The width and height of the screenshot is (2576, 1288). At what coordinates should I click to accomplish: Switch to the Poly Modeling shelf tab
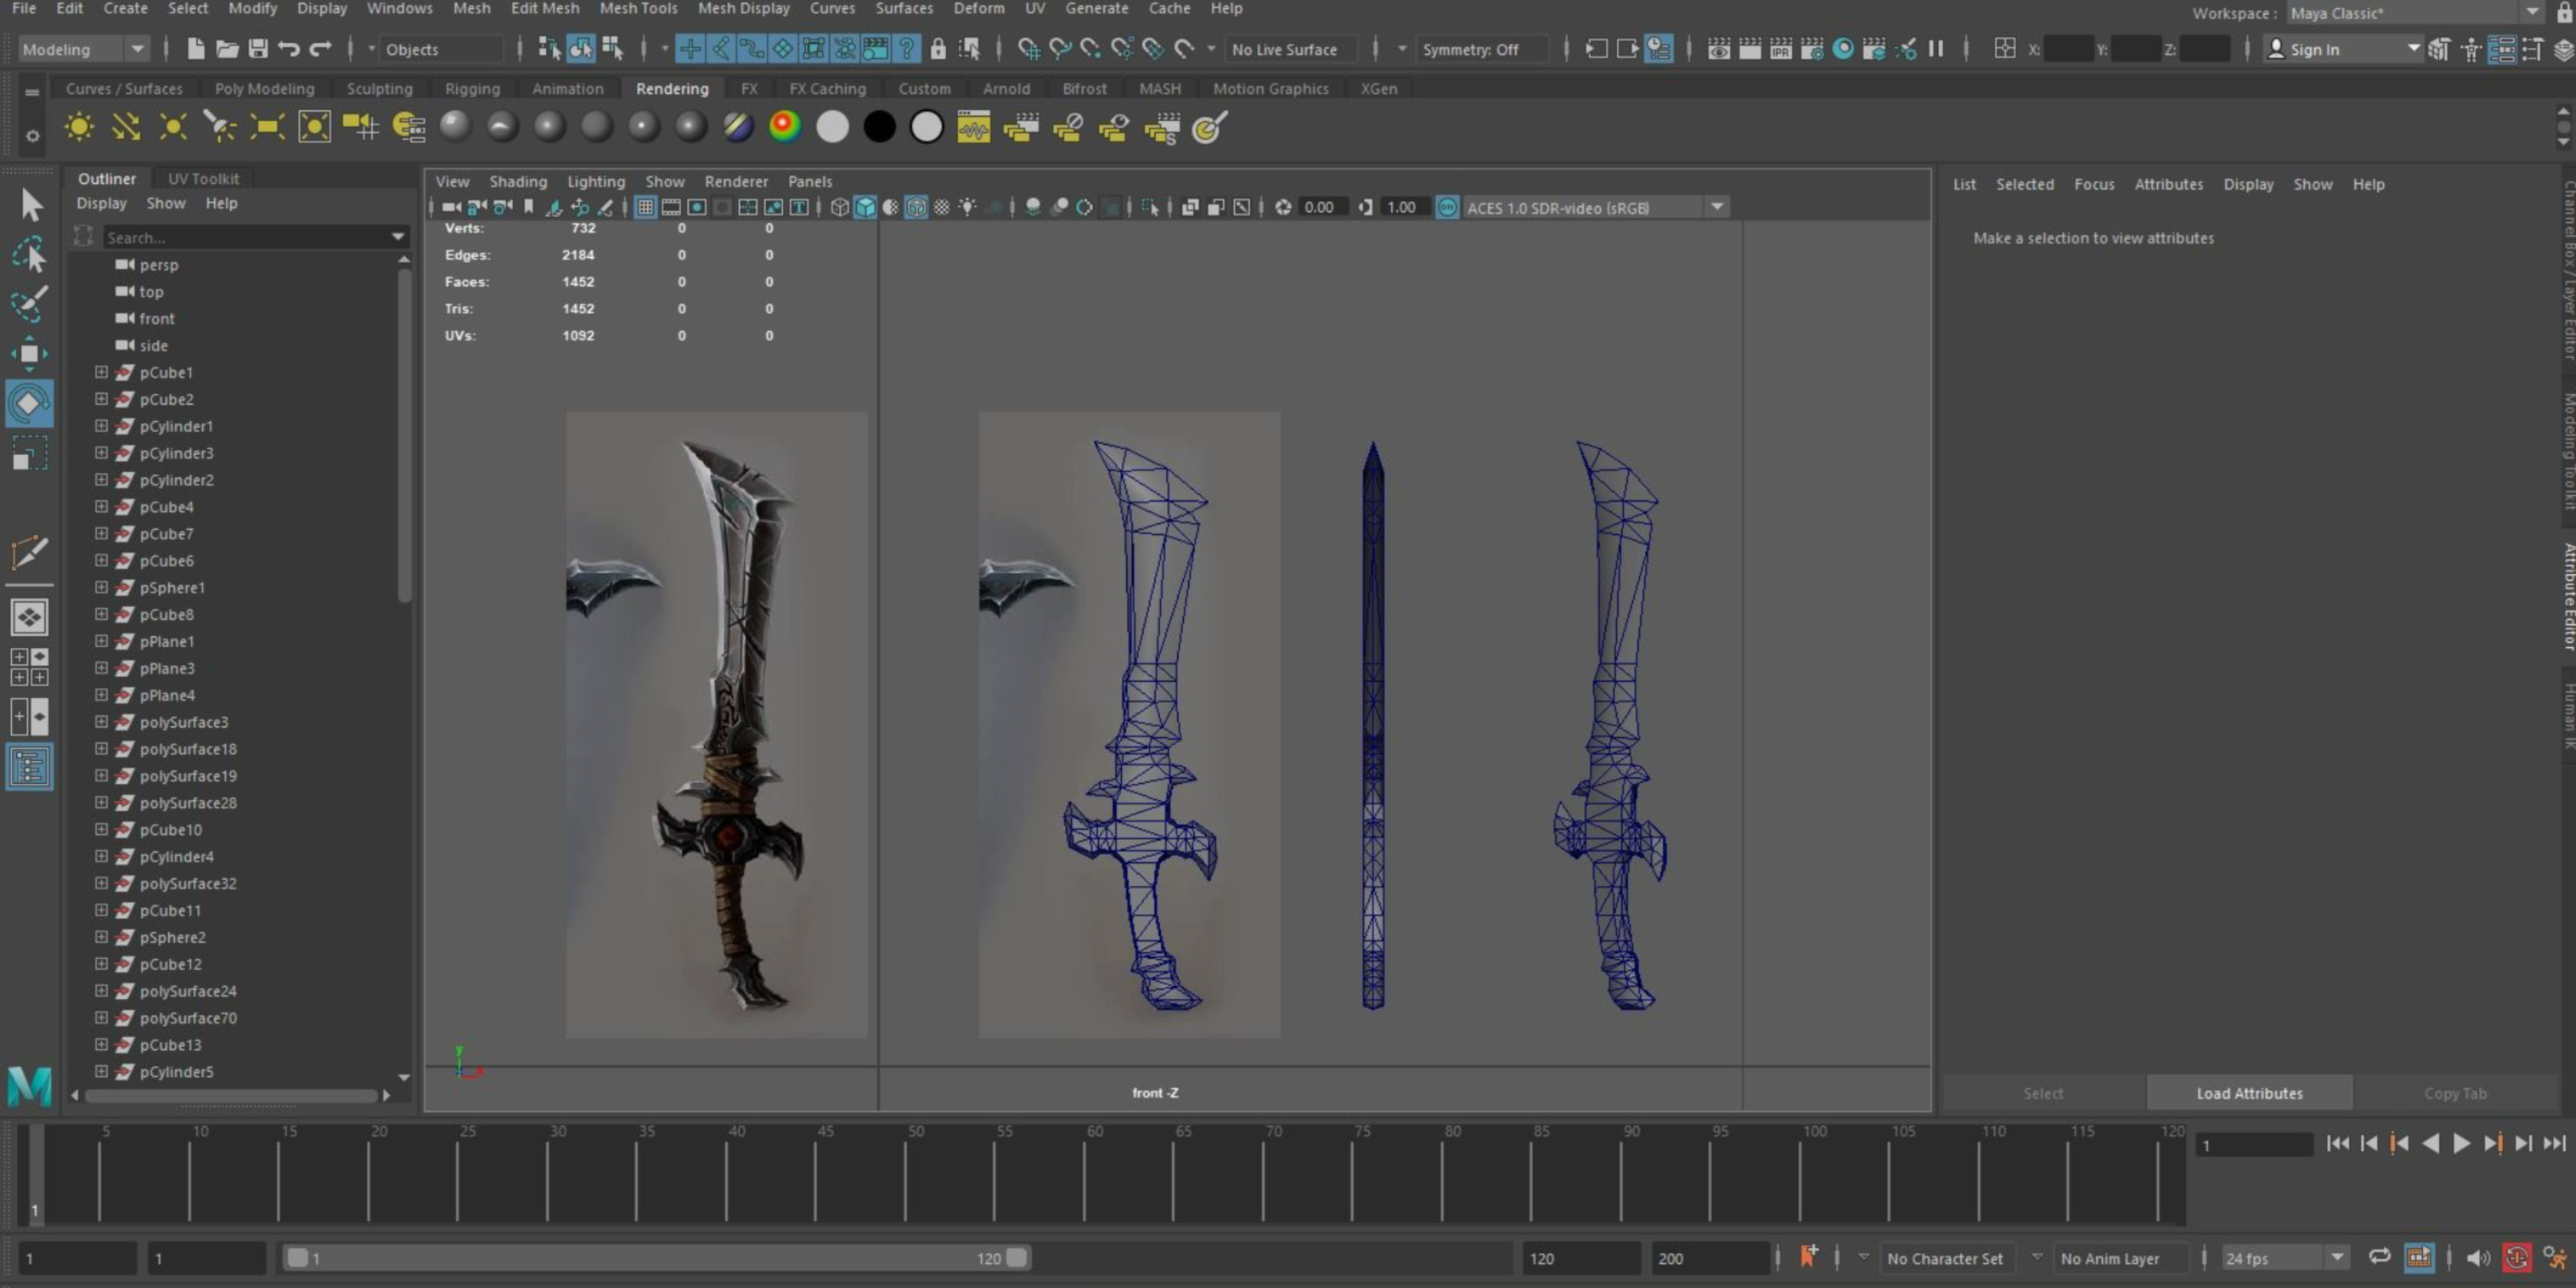(264, 89)
